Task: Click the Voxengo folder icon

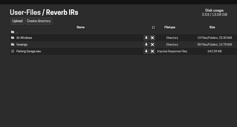Action: coord(13,44)
